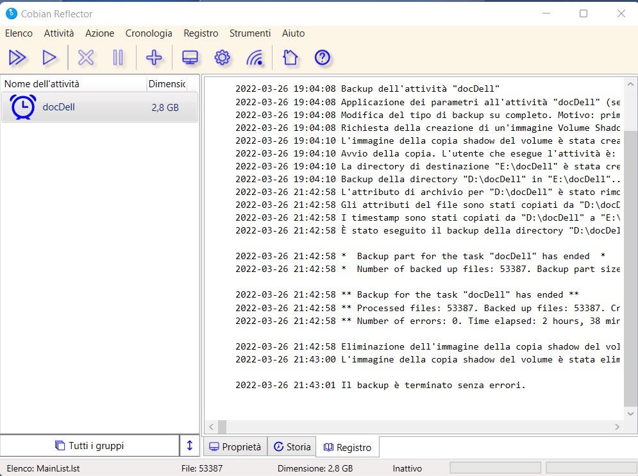Click the log's scroll right arrow
The width and height of the screenshot is (638, 476).
coord(617,427)
